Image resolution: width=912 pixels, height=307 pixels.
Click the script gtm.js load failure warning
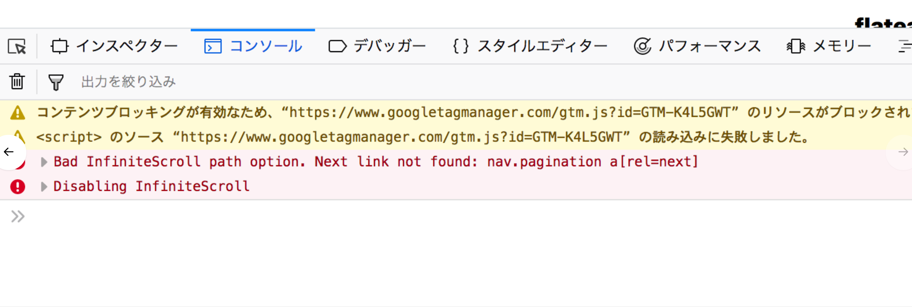[x=423, y=137]
